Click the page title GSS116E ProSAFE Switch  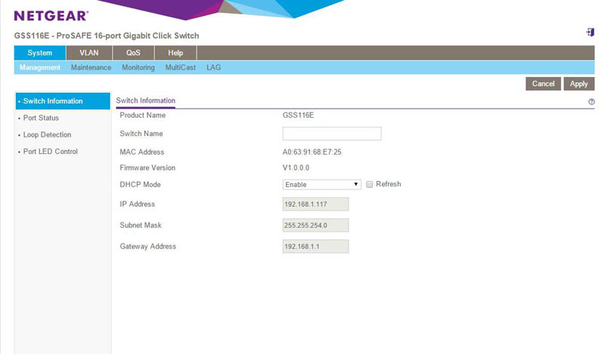pyautogui.click(x=107, y=35)
